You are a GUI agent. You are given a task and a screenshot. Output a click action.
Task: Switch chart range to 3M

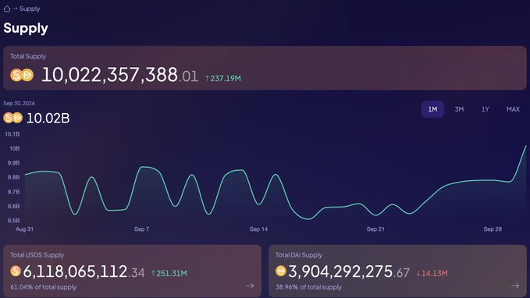tap(459, 109)
